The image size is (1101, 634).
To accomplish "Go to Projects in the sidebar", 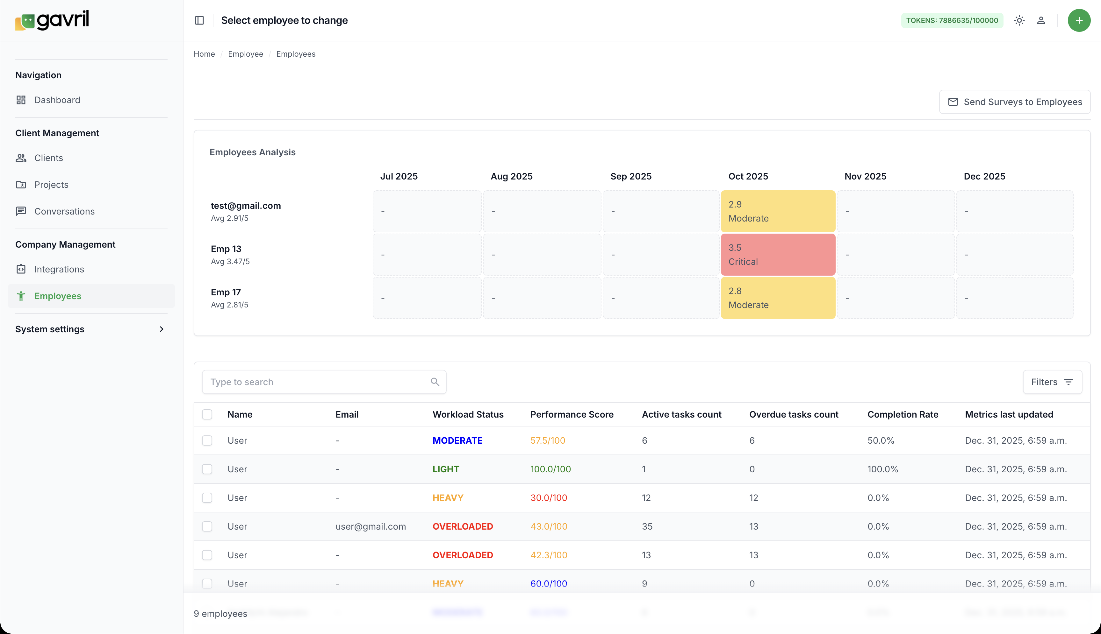I will tap(51, 185).
